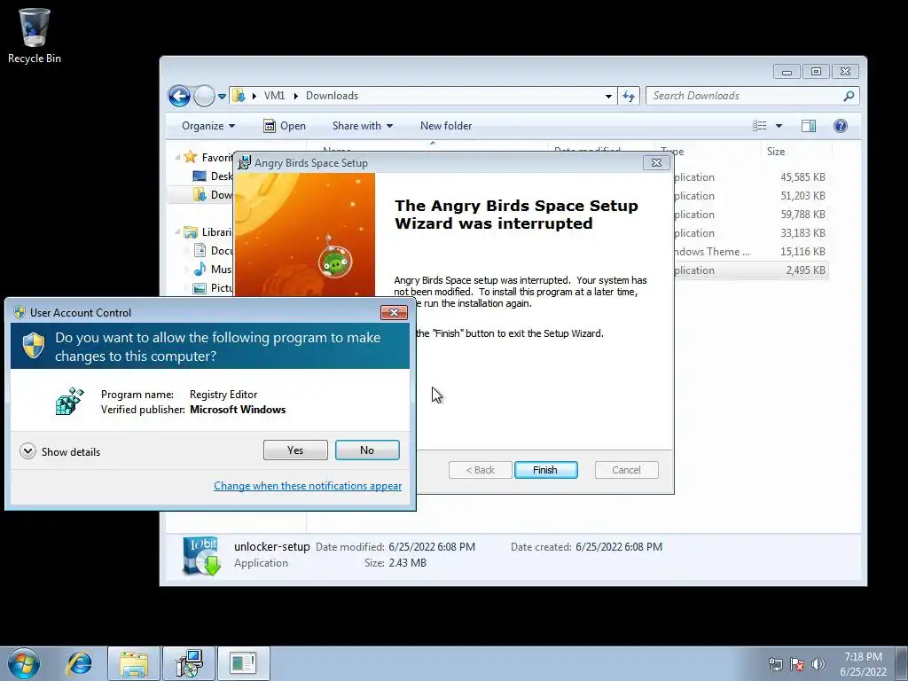This screenshot has height=681, width=908.
Task: Click the installer taskbar button
Action: pyautogui.click(x=189, y=663)
